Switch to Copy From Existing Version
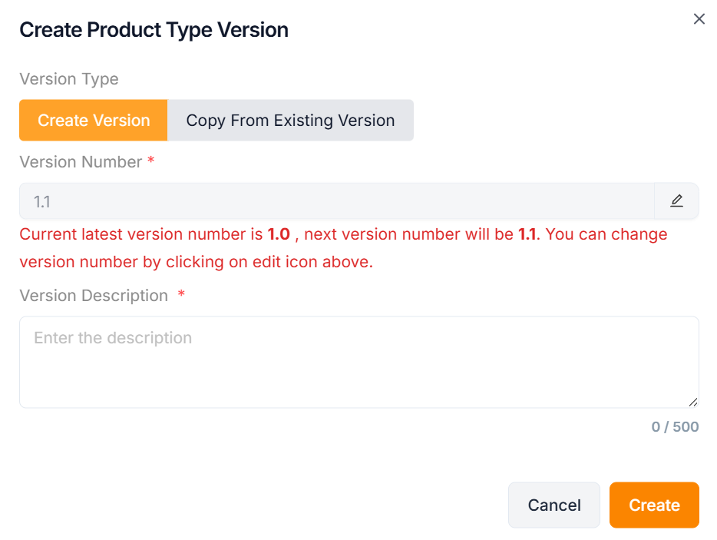Viewport: 717px width, 540px height. [290, 121]
